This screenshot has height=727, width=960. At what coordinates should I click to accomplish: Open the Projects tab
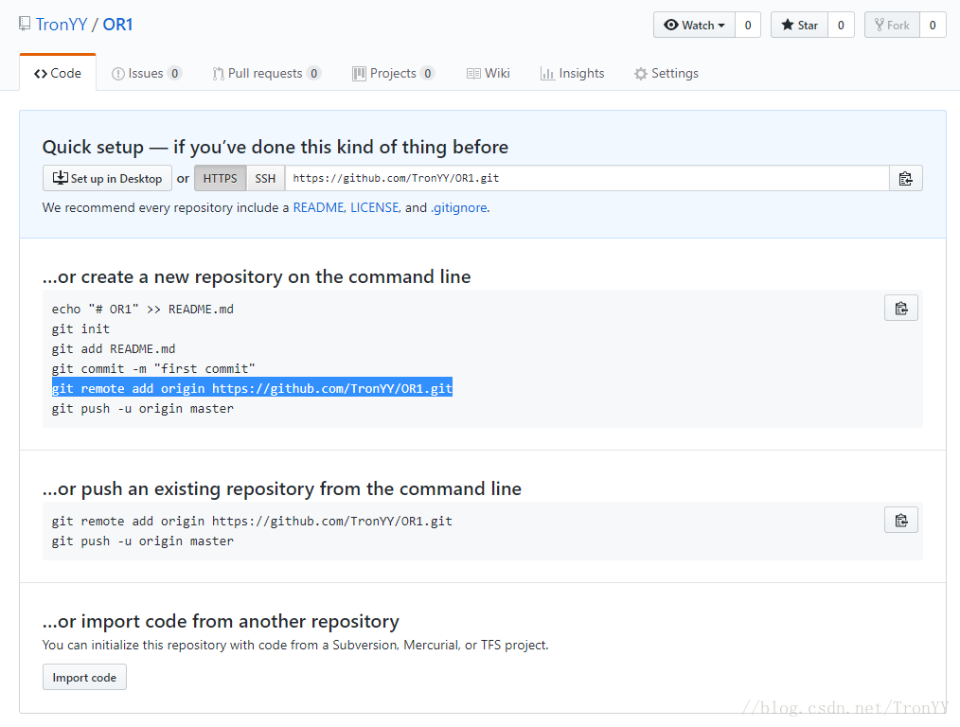(x=393, y=74)
